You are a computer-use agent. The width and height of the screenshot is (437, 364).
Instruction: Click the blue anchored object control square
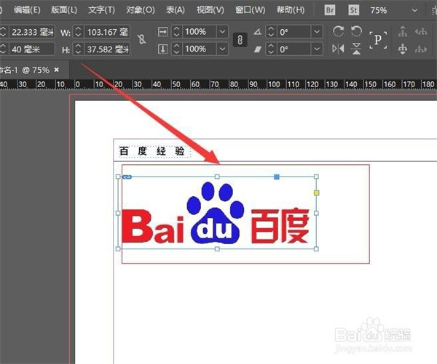(x=277, y=177)
